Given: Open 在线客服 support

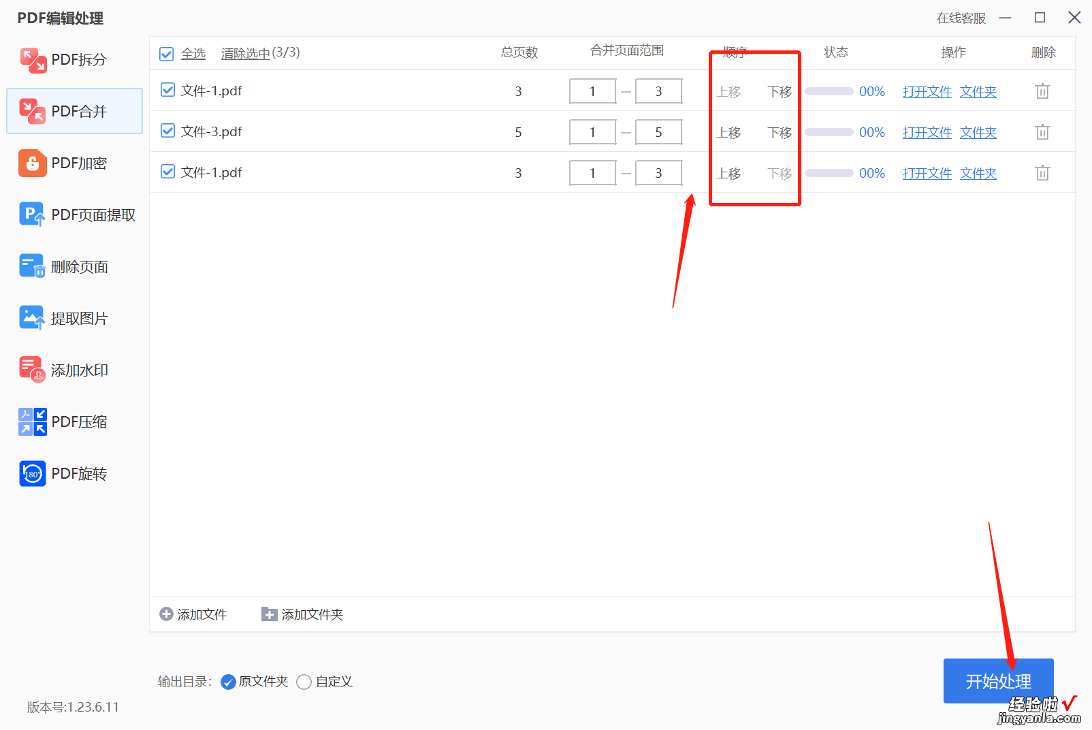Looking at the screenshot, I should coord(961,18).
